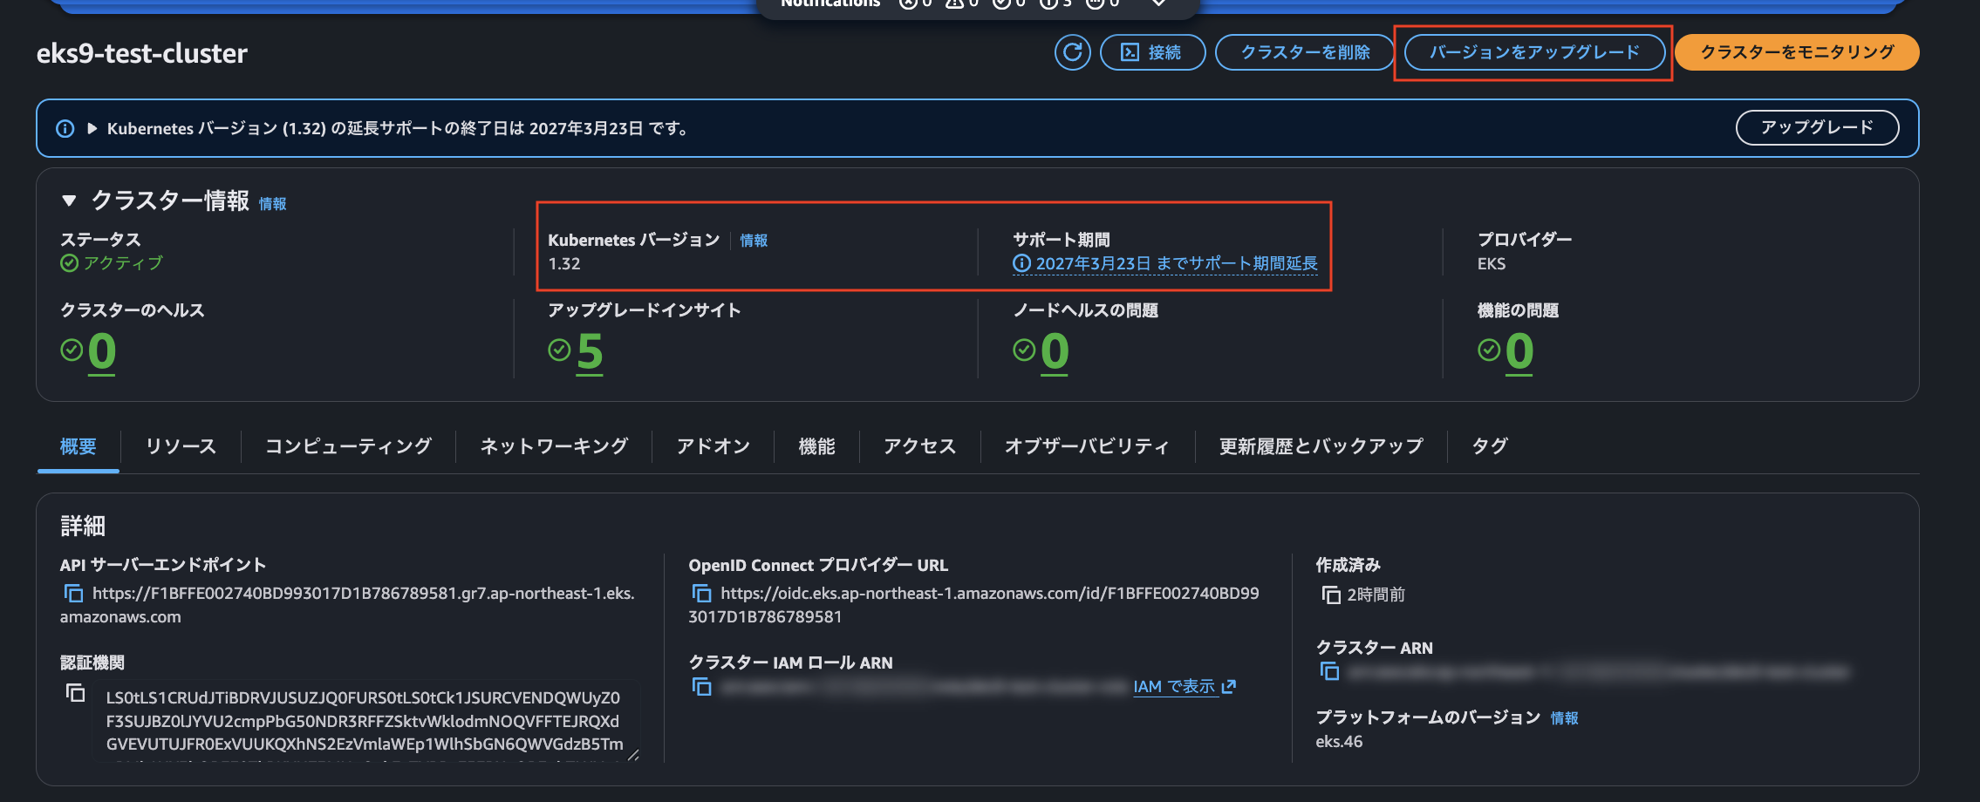Select the 機能 tab
This screenshot has height=802, width=1980.
click(x=816, y=446)
